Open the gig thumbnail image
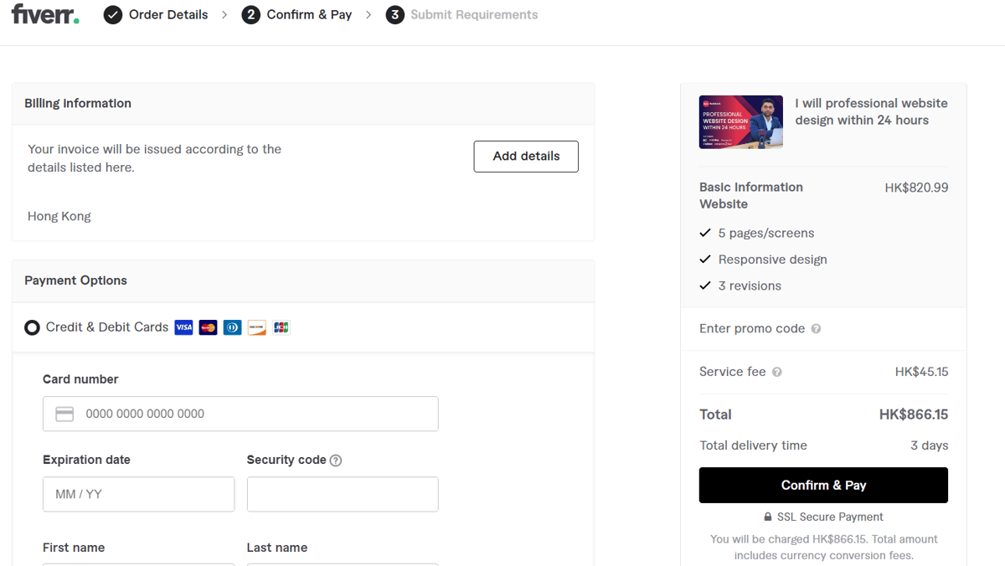This screenshot has width=1005, height=566. (741, 122)
